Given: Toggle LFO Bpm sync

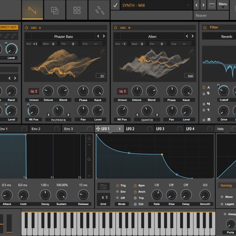Looking at the screenshot, I should pyautogui.click(x=135, y=185).
